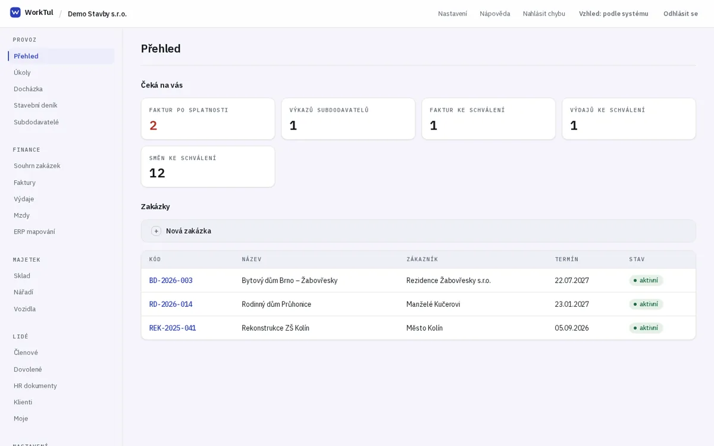
Task: Click the Rodinný dům Průhonice name cell
Action: (x=277, y=304)
